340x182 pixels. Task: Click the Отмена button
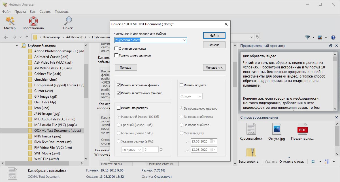pos(214,45)
